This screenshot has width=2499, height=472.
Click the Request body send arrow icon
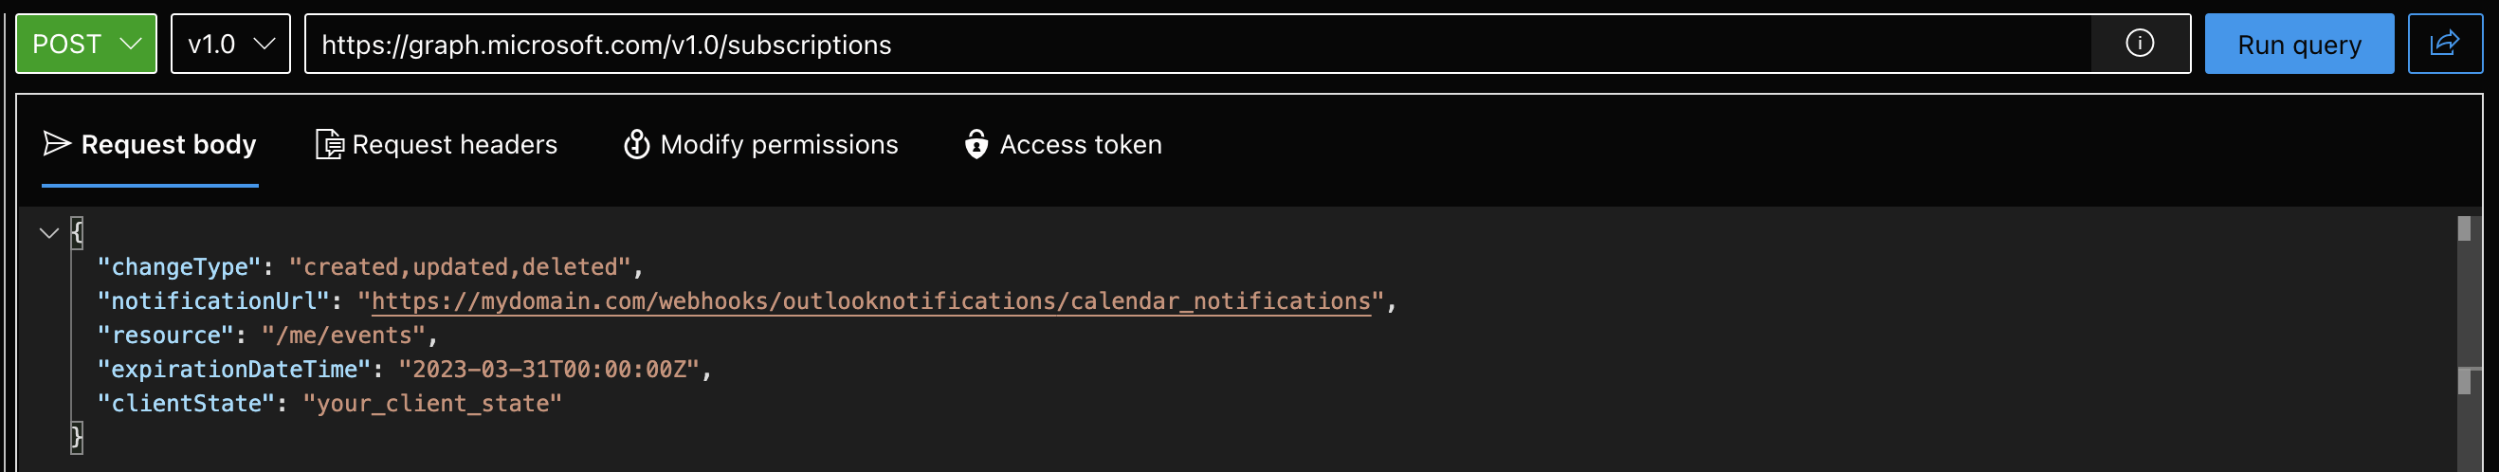coord(57,143)
